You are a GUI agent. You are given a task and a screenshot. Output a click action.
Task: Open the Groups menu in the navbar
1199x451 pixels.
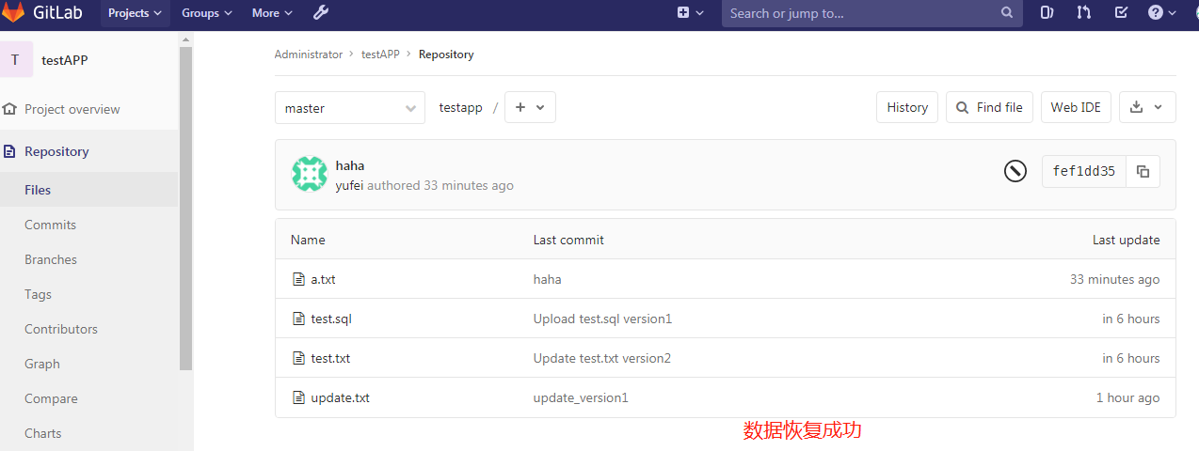206,13
